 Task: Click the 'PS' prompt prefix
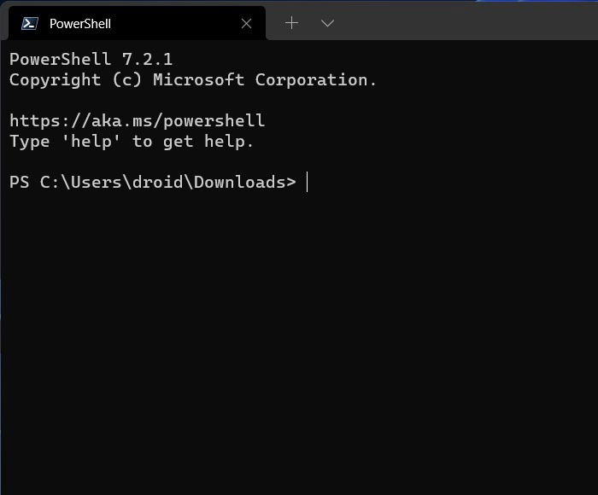(x=19, y=182)
